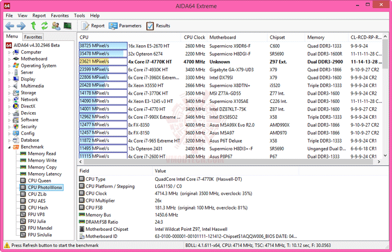Image resolution: width=392 pixels, height=252 pixels.
Task: Sort by the Memory column header
Action: (326, 37)
